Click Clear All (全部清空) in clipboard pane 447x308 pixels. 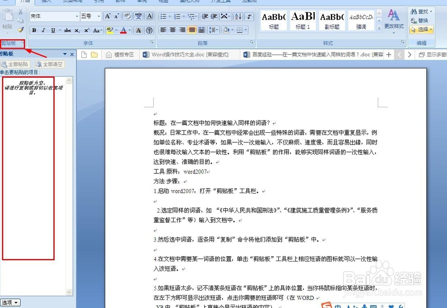pyautogui.click(x=50, y=64)
